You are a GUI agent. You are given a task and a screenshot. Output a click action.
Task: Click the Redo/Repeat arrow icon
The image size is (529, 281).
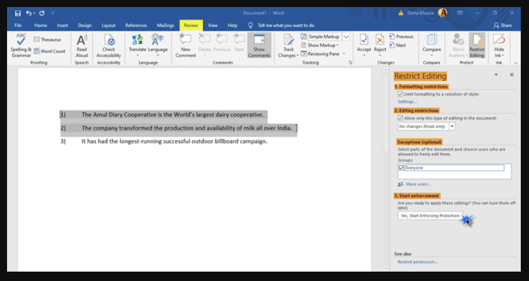point(42,13)
